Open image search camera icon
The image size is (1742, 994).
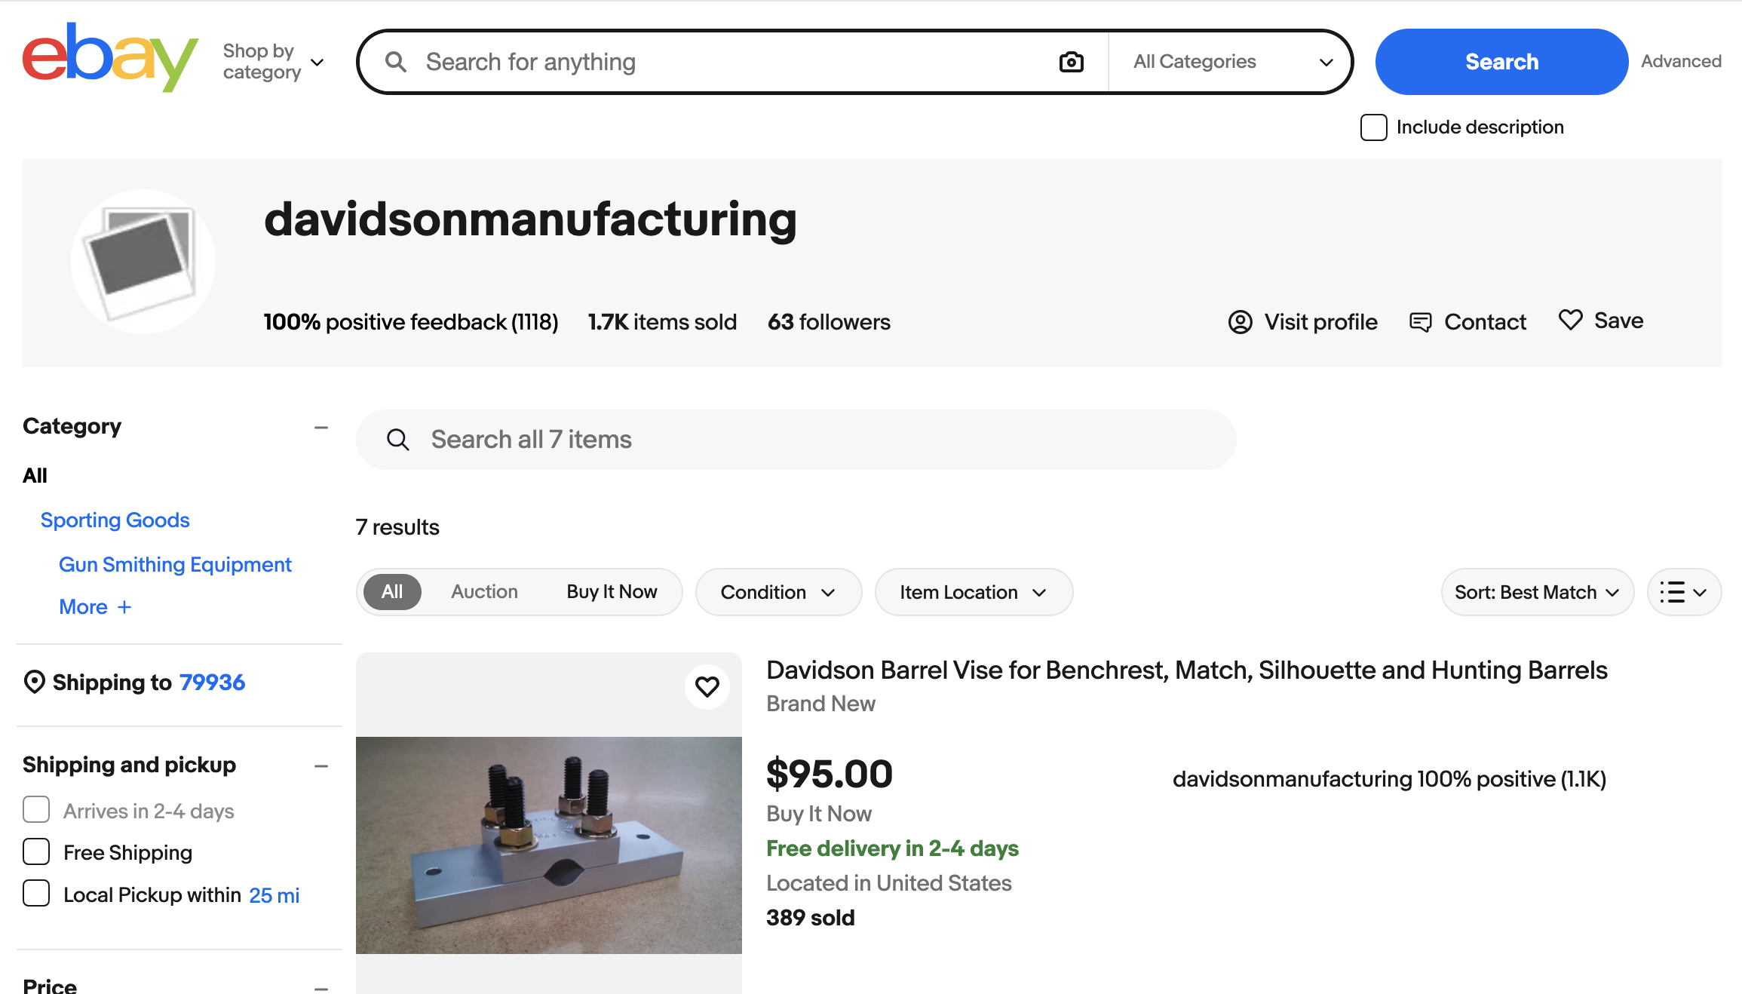click(x=1071, y=62)
